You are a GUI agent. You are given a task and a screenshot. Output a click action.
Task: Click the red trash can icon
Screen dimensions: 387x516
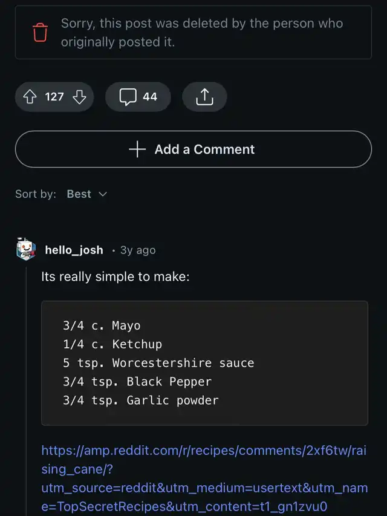[40, 33]
